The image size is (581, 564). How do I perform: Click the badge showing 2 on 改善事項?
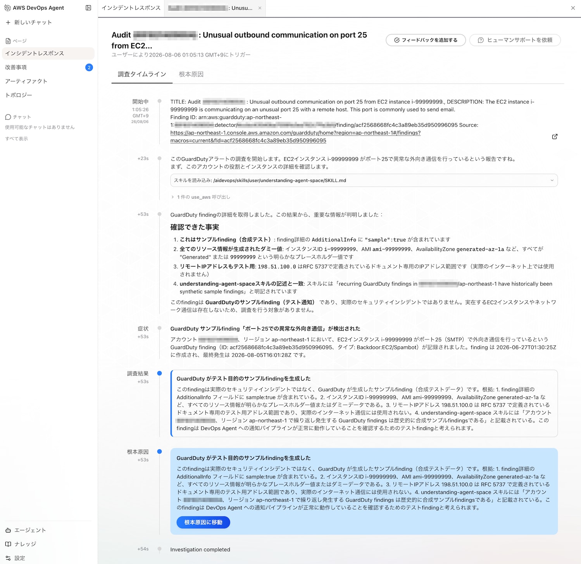pos(89,67)
